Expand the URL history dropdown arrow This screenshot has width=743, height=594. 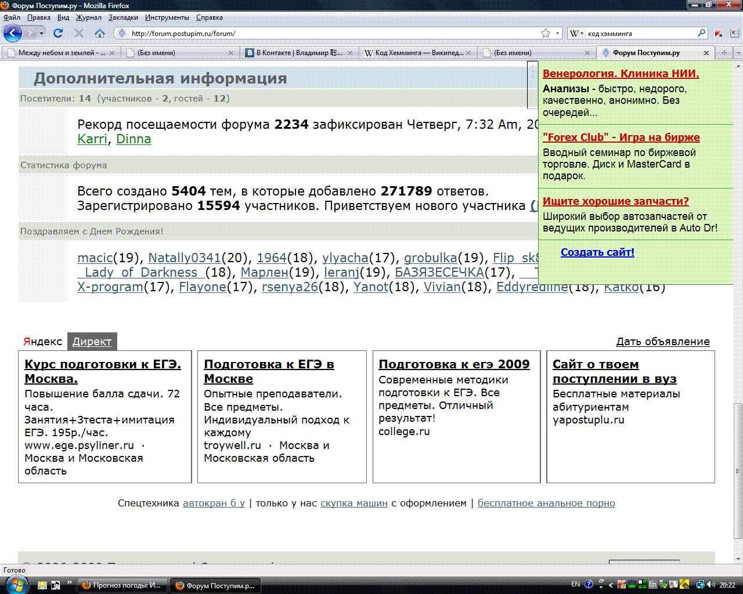pyautogui.click(x=557, y=33)
